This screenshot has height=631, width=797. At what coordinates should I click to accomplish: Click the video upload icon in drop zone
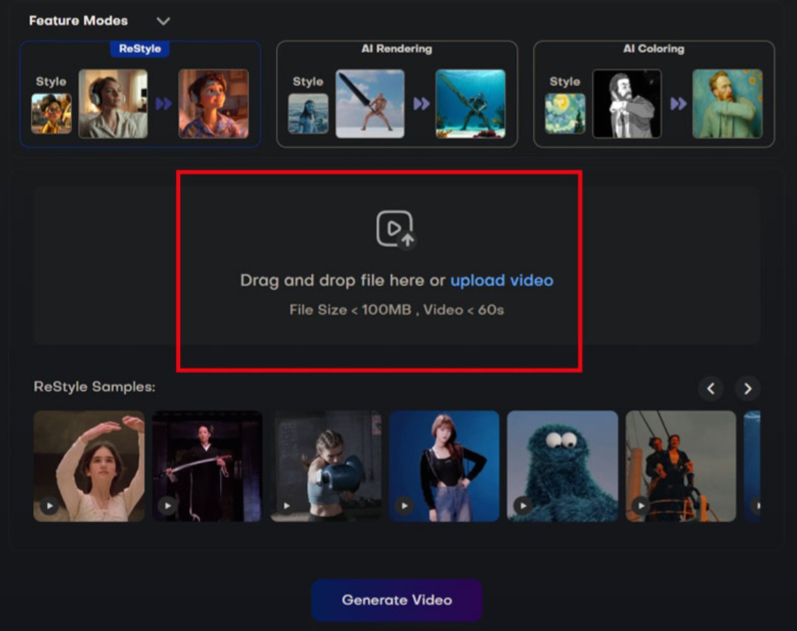pos(395,229)
